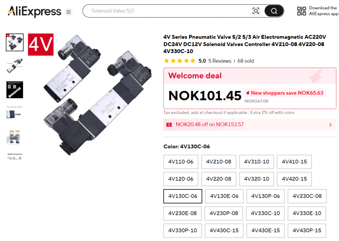Image resolution: width=339 pixels, height=241 pixels.
Task: Choose the 4V420-15 variant option
Action: pos(294,179)
